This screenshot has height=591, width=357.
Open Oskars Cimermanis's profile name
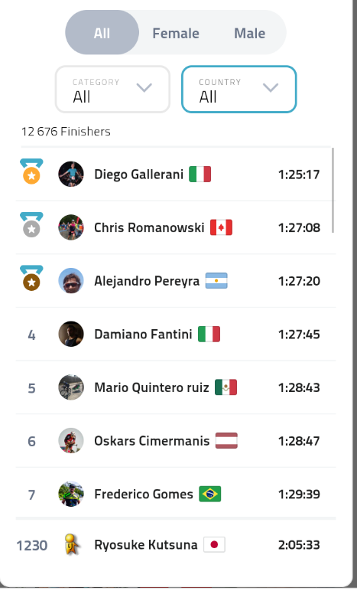(x=151, y=441)
